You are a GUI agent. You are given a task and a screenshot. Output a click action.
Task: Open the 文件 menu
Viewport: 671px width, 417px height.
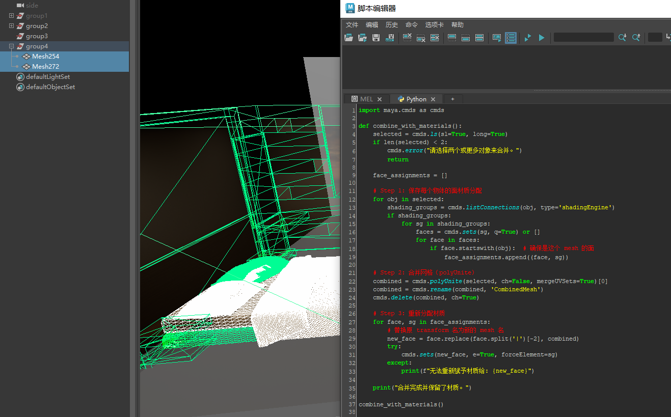coord(352,24)
